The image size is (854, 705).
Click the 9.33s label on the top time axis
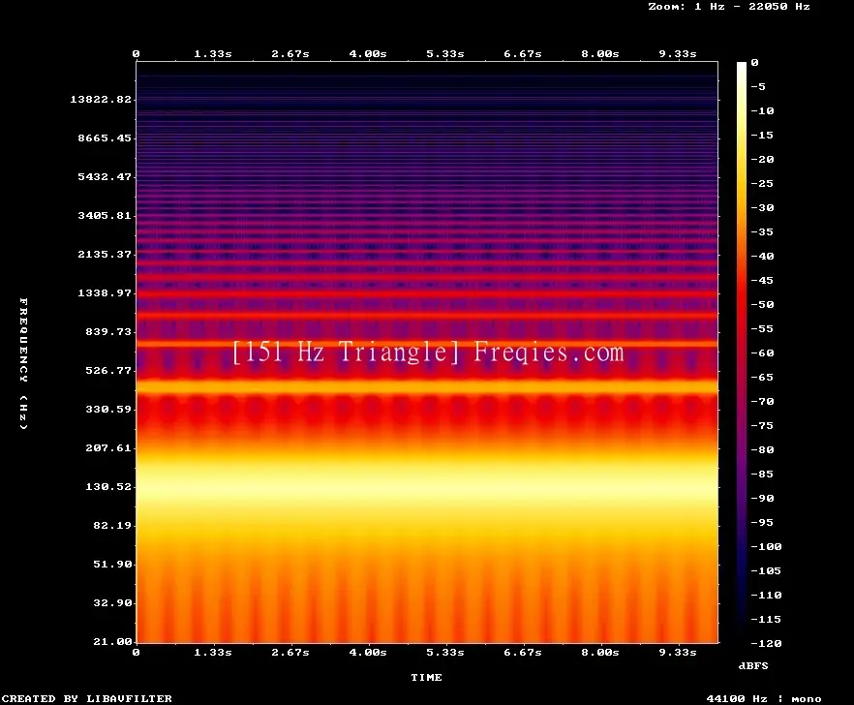(x=678, y=54)
